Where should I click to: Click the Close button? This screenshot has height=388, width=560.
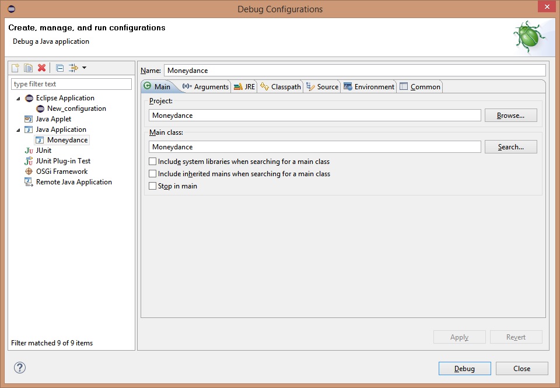point(521,368)
